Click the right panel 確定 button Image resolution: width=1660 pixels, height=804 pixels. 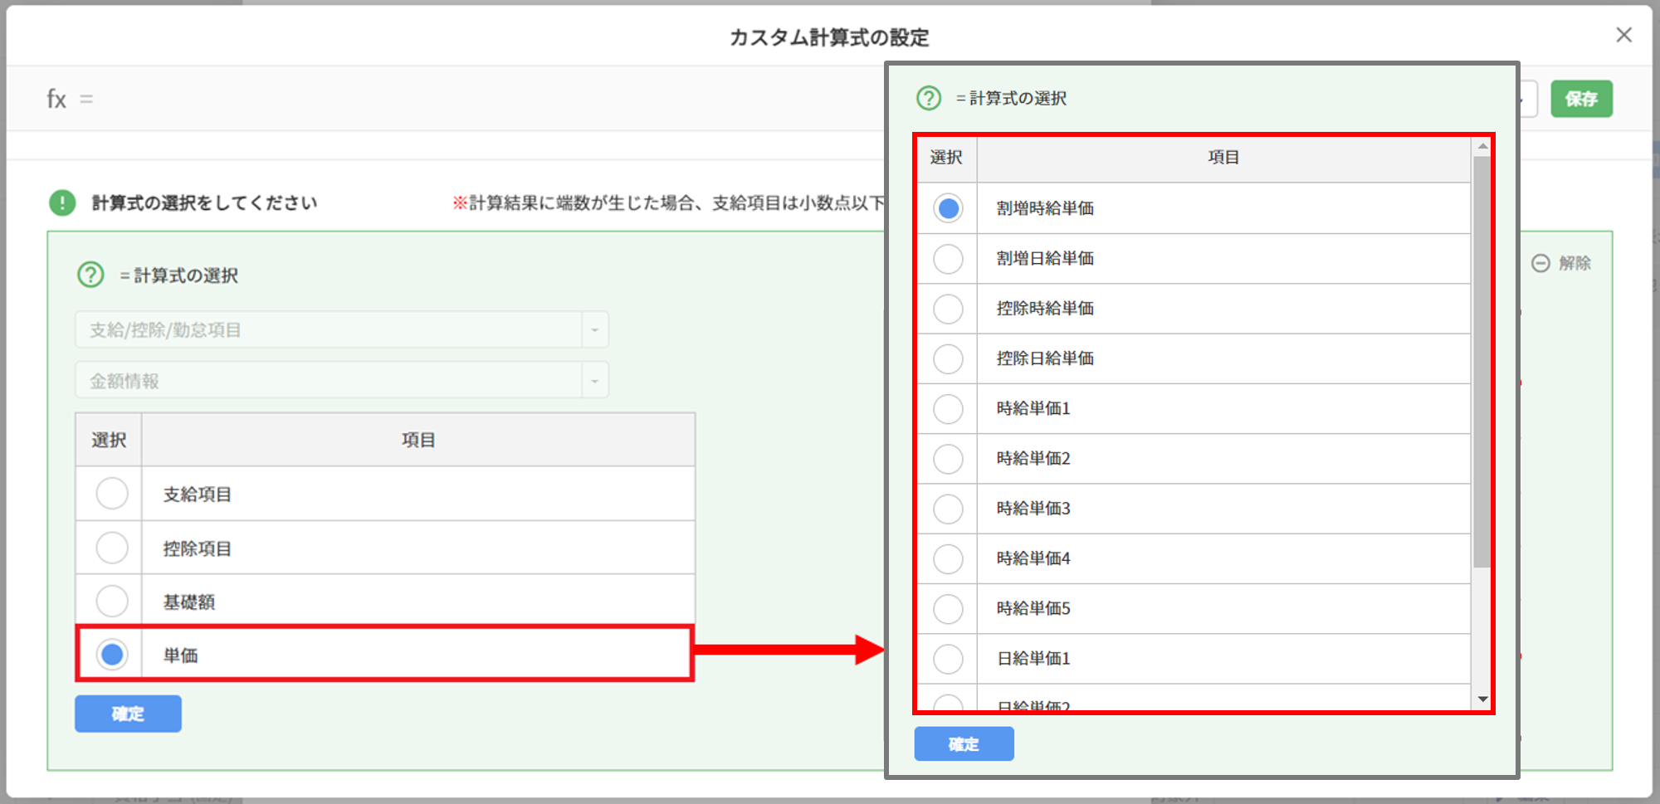coord(964,744)
